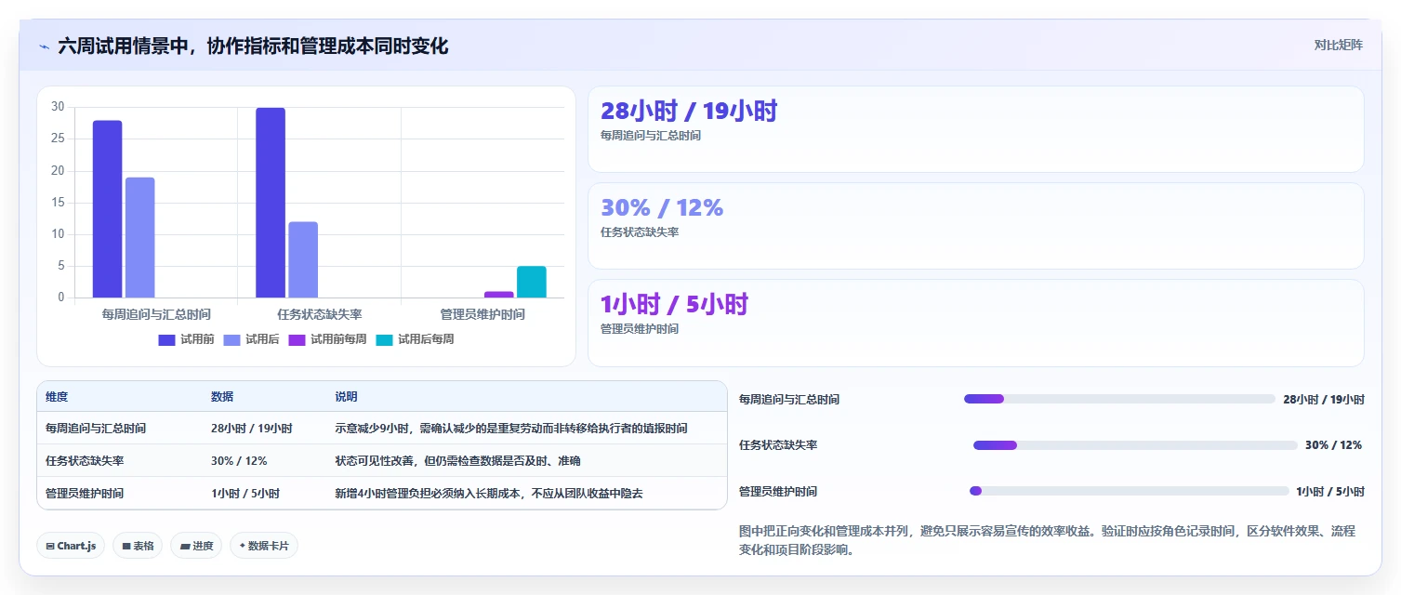1401x595 pixels.
Task: Click the 每周追问与汇总时间 progress bar
Action: click(1119, 399)
